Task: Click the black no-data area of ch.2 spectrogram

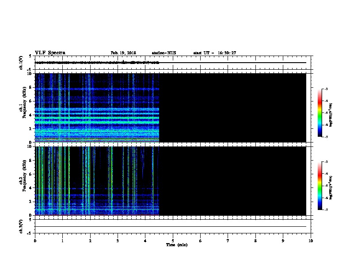Action: click(232, 181)
